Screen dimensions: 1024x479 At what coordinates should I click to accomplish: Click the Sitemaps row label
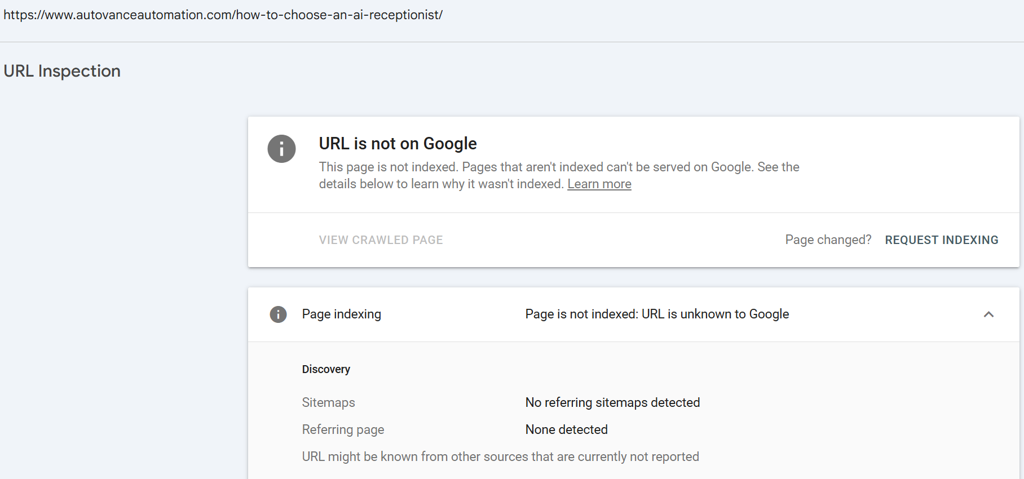point(328,403)
